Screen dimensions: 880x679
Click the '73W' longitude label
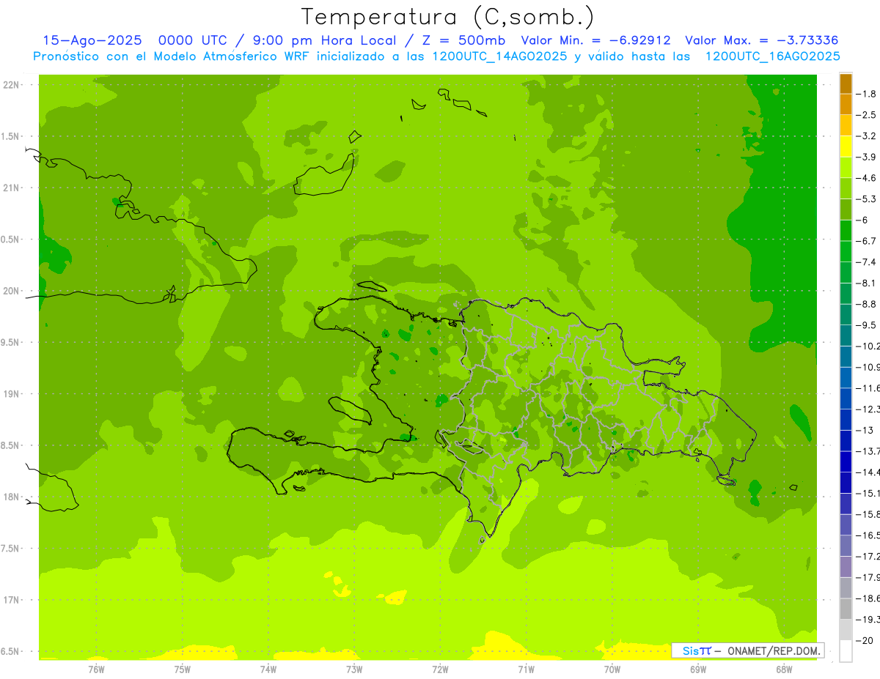354,669
